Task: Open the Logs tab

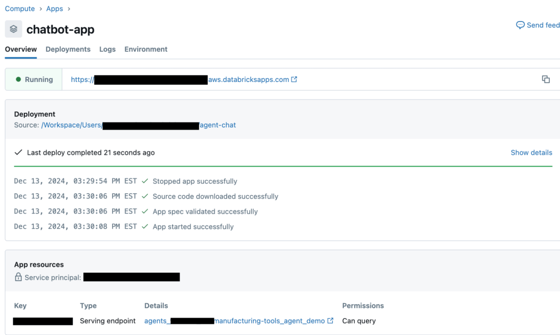Action: point(107,49)
